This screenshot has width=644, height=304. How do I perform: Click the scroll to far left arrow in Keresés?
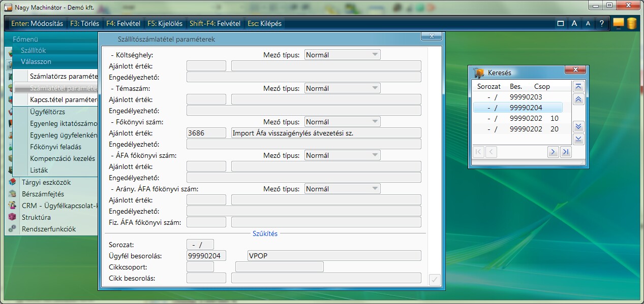(x=478, y=152)
